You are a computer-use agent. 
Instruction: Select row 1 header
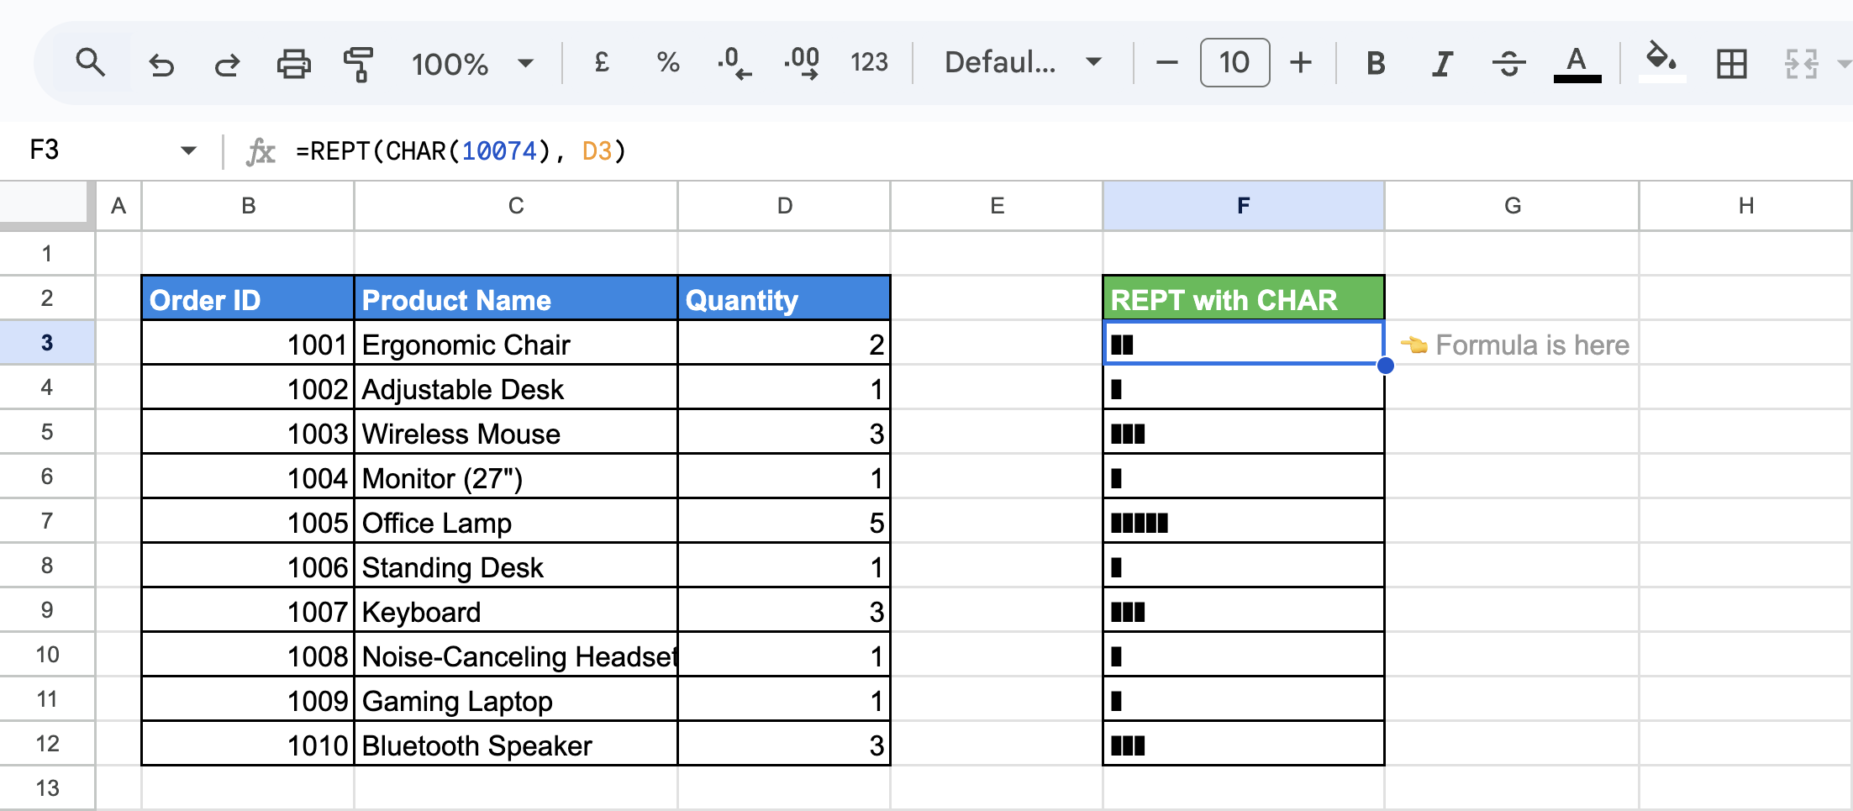point(47,253)
